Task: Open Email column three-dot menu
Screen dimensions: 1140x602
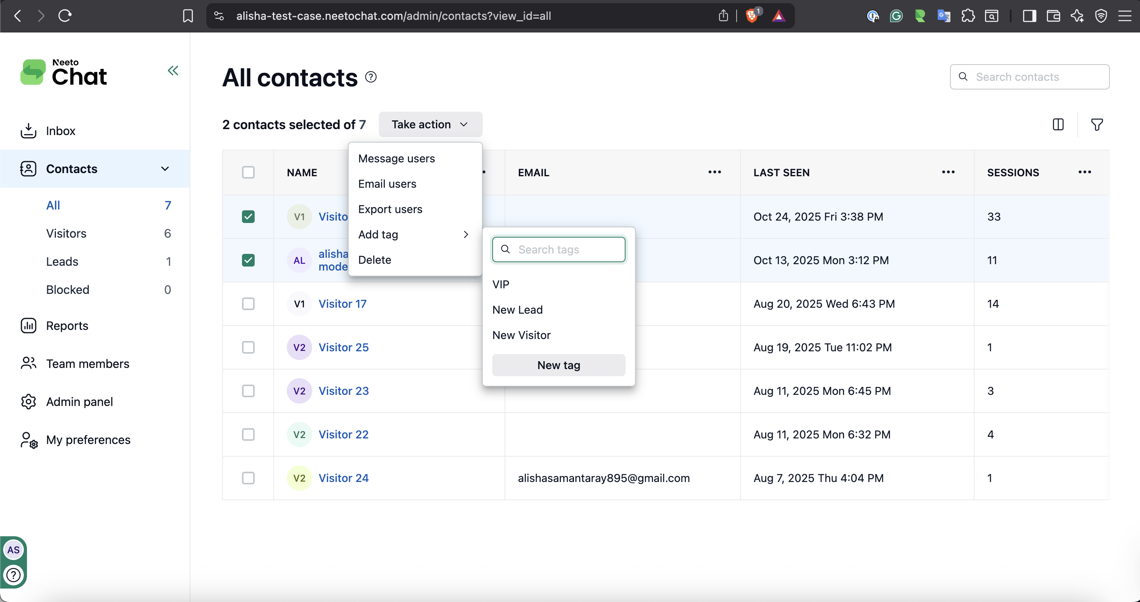Action: click(714, 172)
